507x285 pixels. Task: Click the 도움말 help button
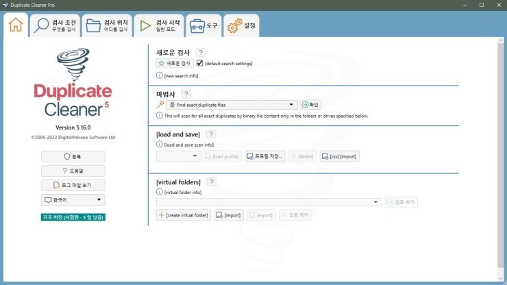click(73, 171)
